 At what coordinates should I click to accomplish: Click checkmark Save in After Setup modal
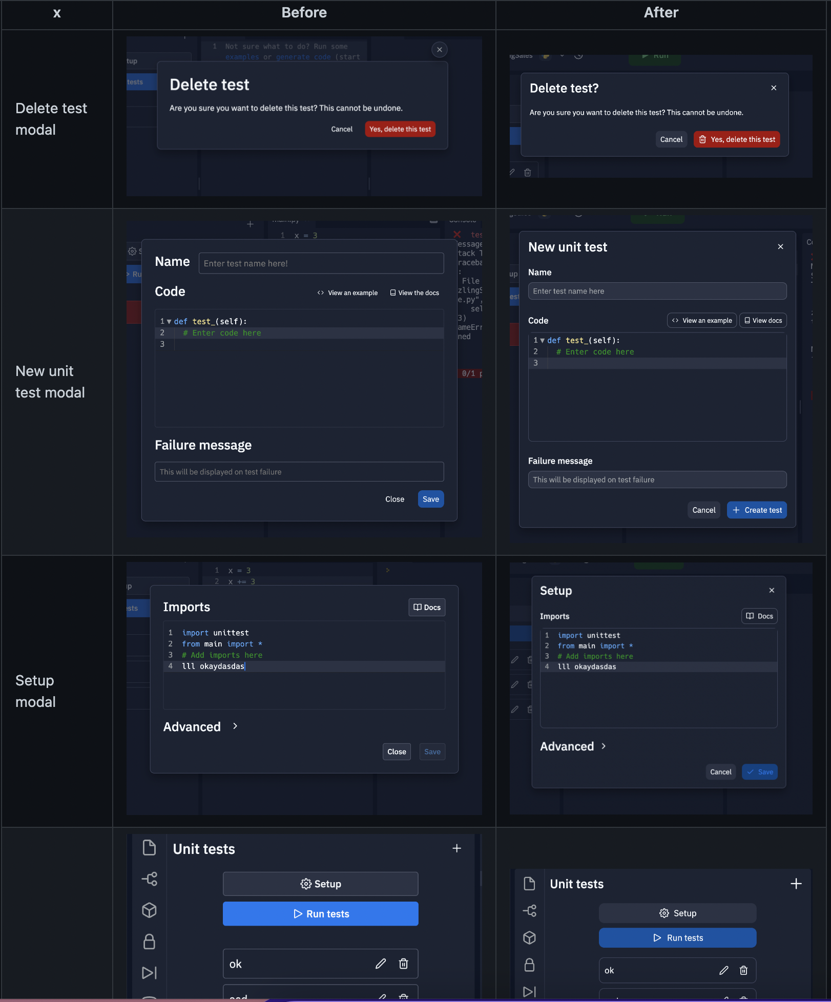coord(759,772)
